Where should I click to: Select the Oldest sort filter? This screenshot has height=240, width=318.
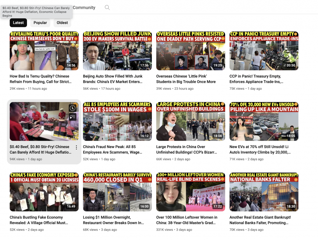pos(62,23)
